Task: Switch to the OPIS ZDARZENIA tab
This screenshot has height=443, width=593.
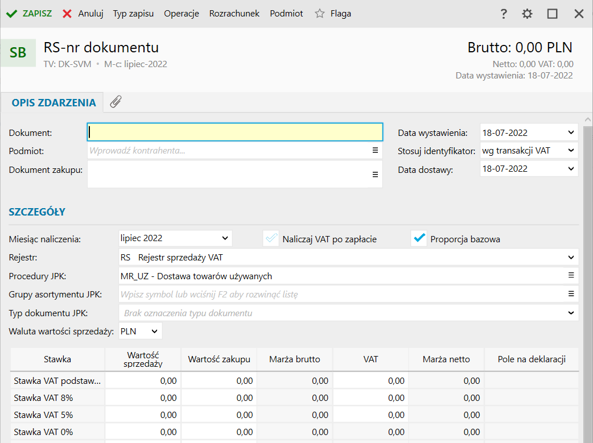Action: tap(53, 103)
